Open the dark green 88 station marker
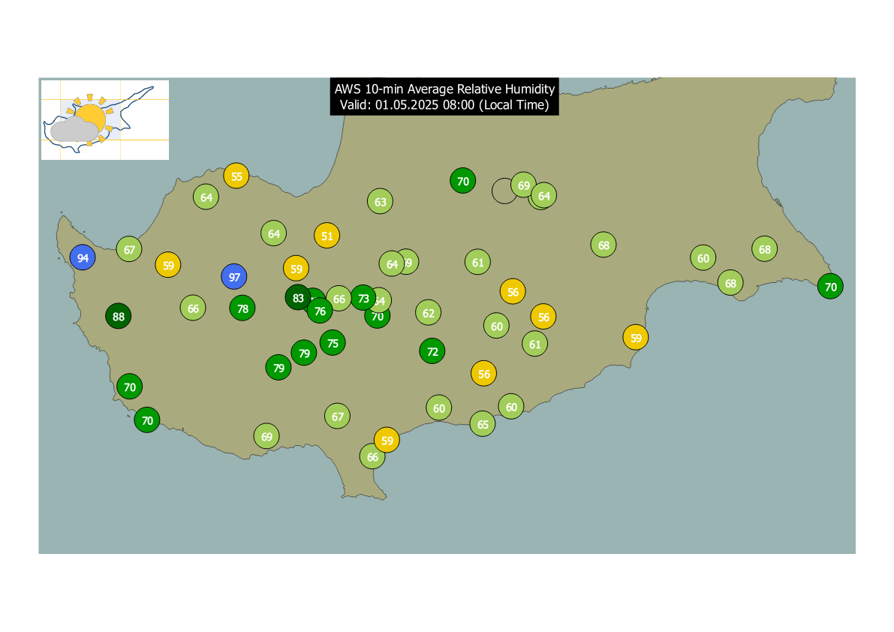Image resolution: width=894 pixels, height=632 pixels. [x=119, y=316]
